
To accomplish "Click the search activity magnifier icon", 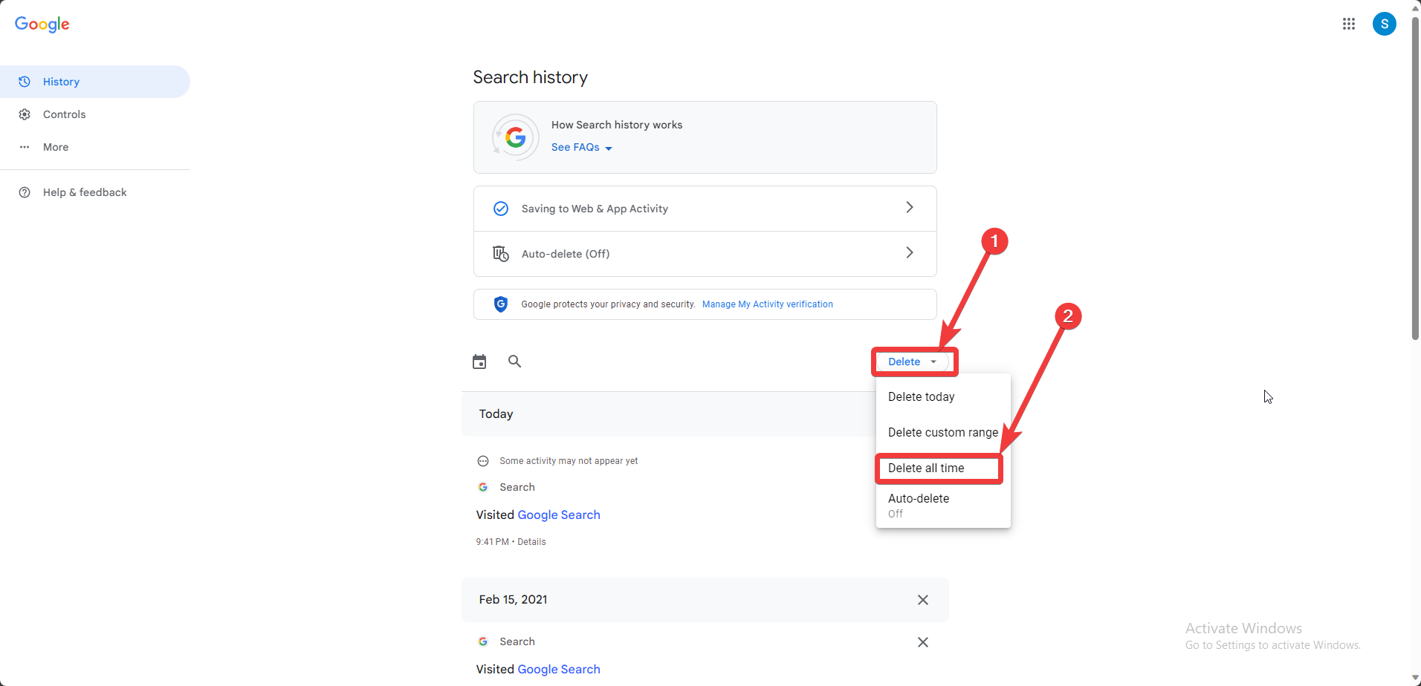I will pyautogui.click(x=514, y=362).
